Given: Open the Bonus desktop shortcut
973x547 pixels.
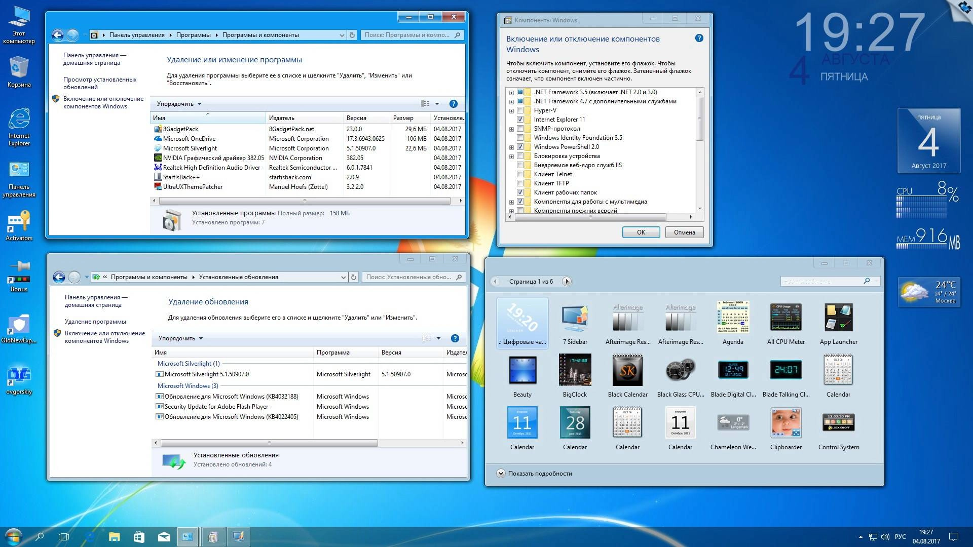Looking at the screenshot, I should (x=19, y=276).
